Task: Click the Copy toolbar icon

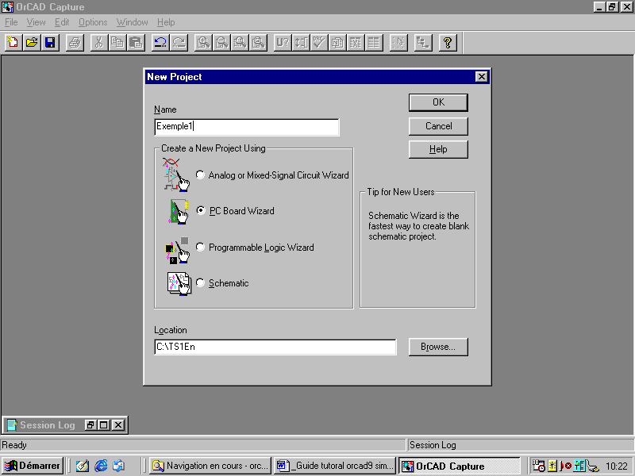Action: click(117, 43)
